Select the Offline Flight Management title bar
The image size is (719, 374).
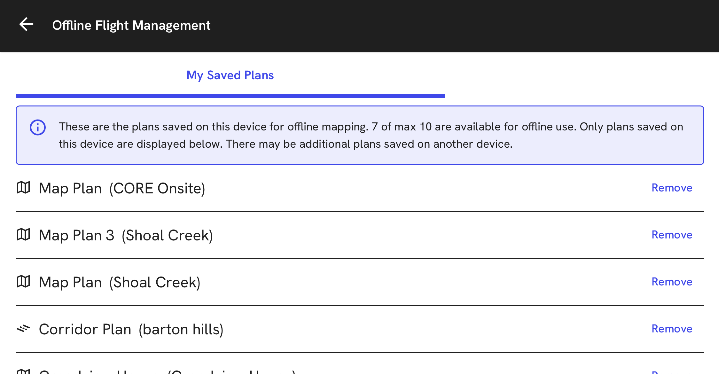click(132, 25)
